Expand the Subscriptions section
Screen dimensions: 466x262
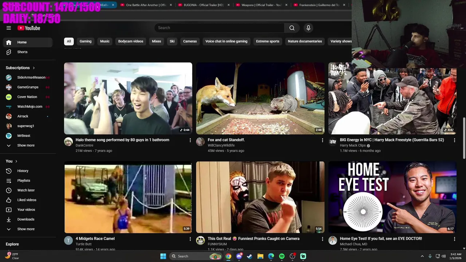tap(20, 68)
